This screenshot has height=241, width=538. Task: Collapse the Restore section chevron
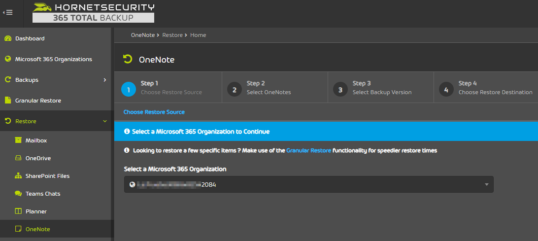point(104,121)
